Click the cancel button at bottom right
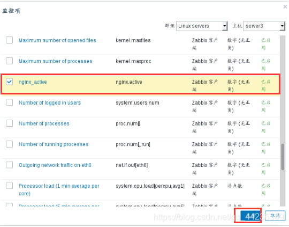The height and width of the screenshot is (227, 289). (275, 216)
